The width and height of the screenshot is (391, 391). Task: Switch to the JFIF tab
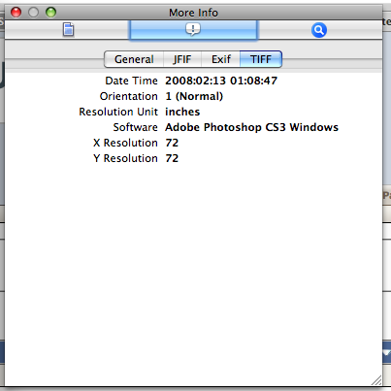click(182, 59)
